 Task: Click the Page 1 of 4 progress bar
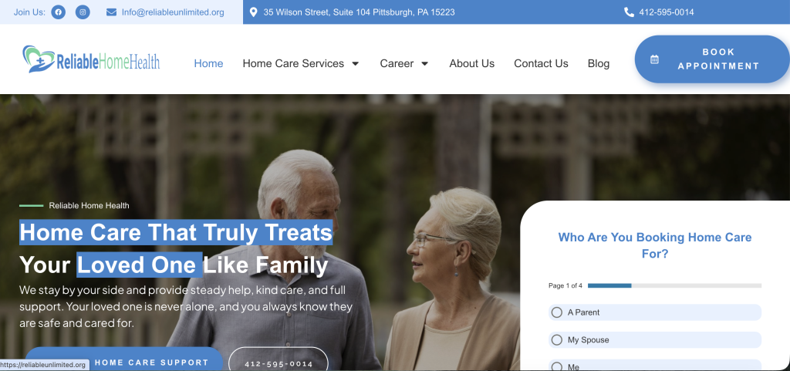click(x=674, y=285)
